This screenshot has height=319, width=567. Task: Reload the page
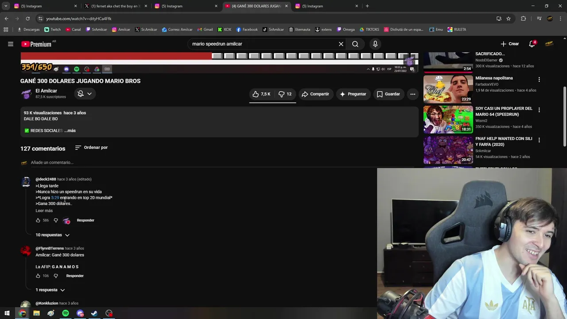(27, 19)
